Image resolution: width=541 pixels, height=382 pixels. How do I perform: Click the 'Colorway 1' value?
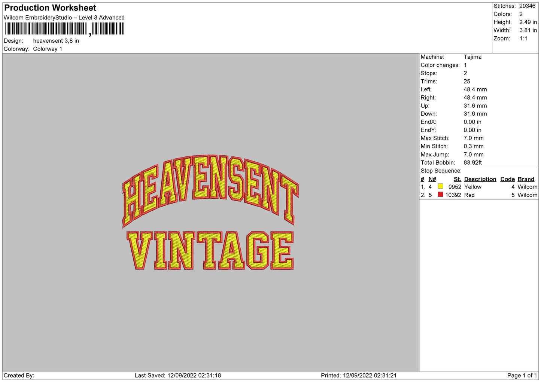pyautogui.click(x=48, y=49)
